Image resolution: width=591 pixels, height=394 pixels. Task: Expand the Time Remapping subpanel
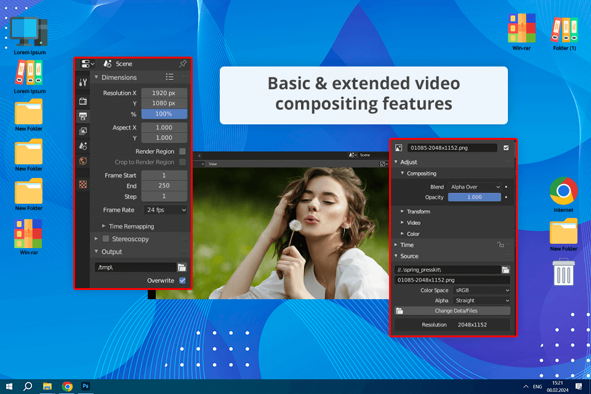click(131, 227)
